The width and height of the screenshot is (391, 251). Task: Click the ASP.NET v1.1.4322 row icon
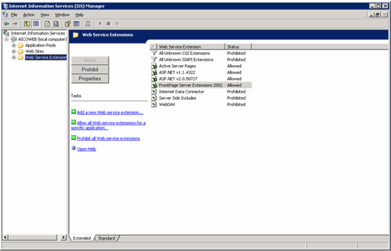(154, 72)
